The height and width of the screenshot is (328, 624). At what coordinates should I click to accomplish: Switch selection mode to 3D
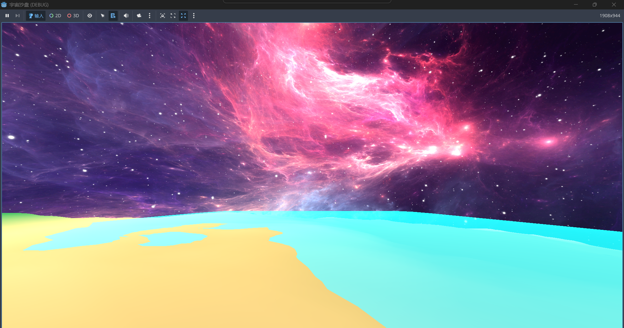(73, 16)
